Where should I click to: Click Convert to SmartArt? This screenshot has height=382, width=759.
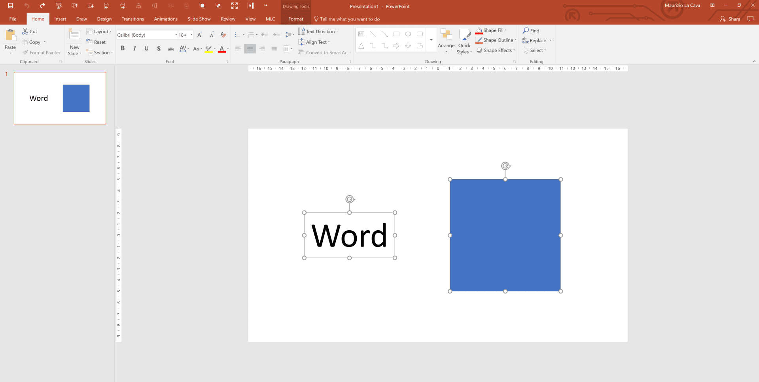(324, 52)
